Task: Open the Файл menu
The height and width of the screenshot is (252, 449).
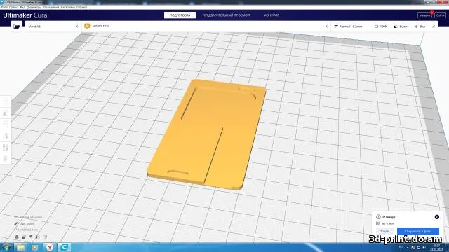Action: pos(4,7)
